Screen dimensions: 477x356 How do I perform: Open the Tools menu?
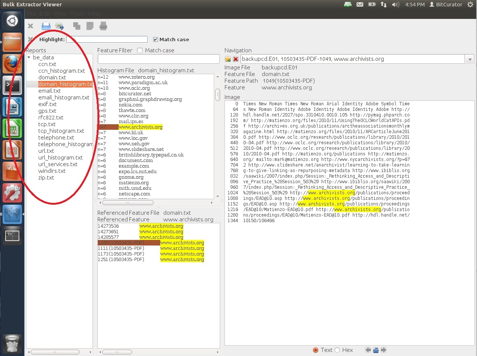(77, 14)
